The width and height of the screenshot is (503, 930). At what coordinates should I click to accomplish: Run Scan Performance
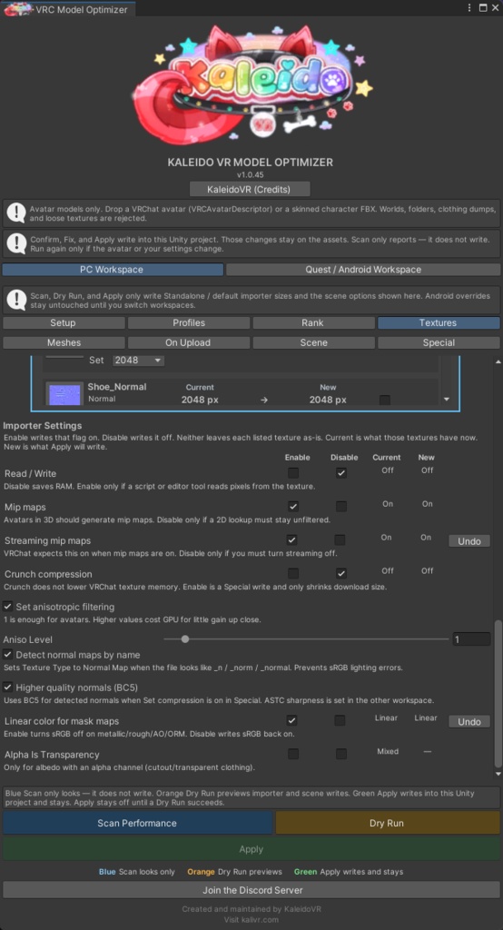tap(137, 823)
